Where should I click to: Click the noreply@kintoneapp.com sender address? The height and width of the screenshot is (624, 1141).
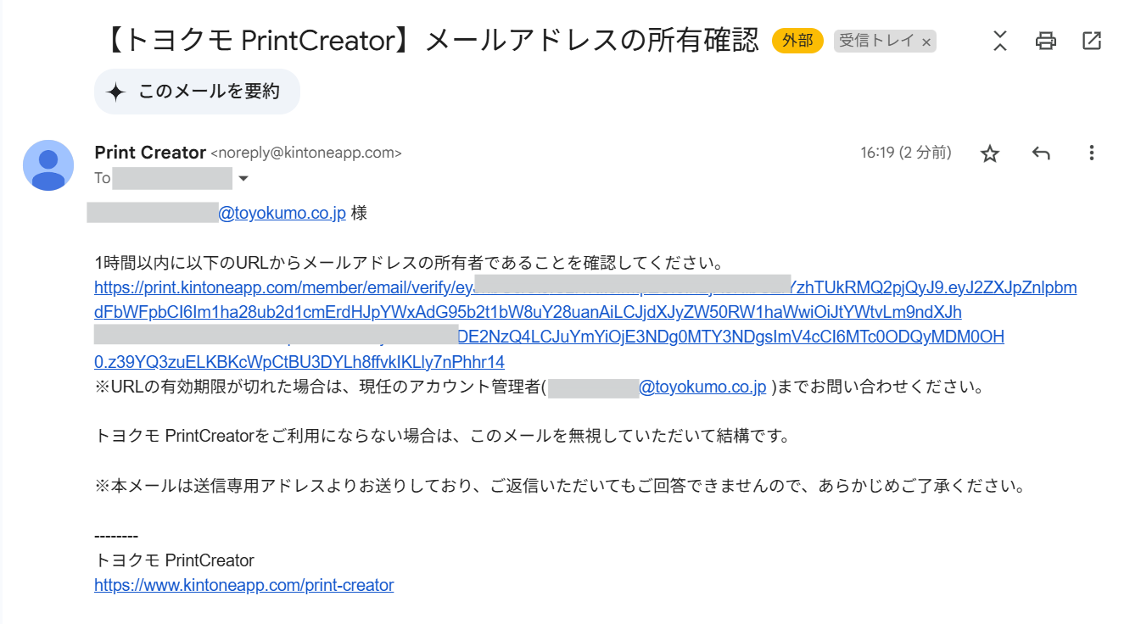(306, 153)
